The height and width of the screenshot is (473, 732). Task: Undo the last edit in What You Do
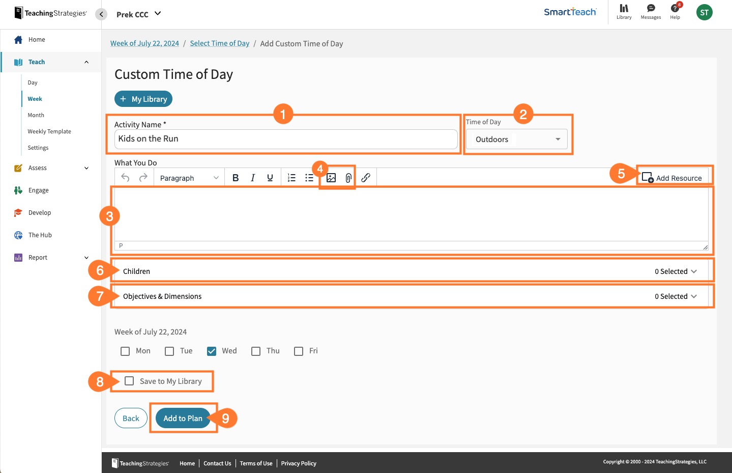(125, 177)
